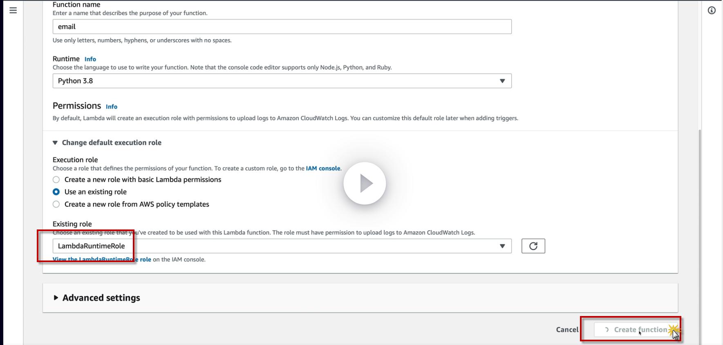Choose Create a new role from AWS policy templates

(56, 204)
